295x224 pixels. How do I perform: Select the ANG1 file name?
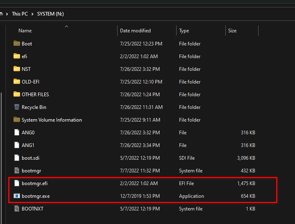pos(28,145)
